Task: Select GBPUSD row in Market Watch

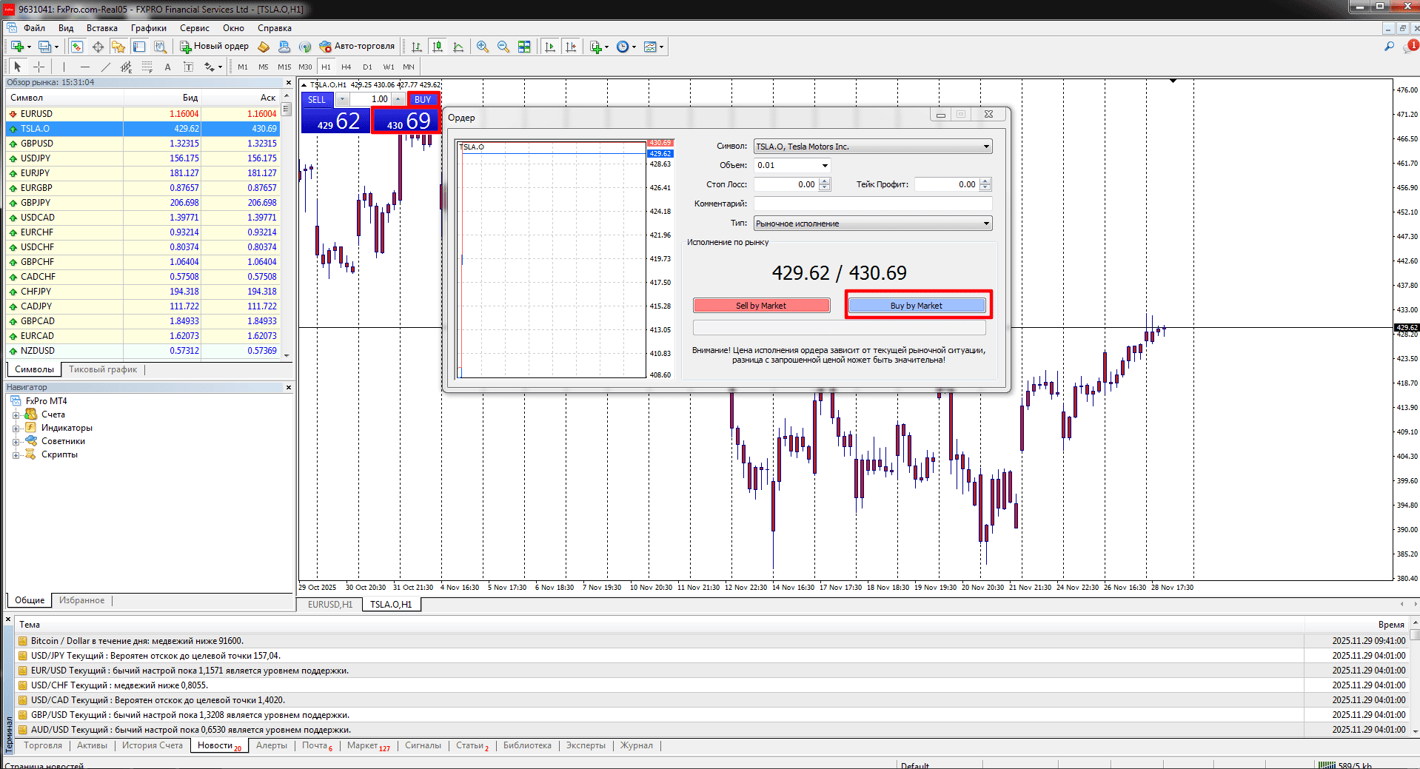Action: [144, 144]
